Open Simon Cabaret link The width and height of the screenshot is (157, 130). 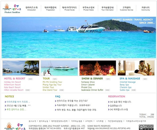(x=88, y=85)
